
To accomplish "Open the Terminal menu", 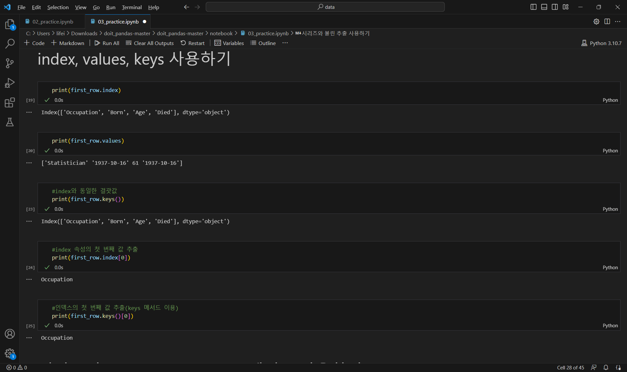I will (132, 7).
